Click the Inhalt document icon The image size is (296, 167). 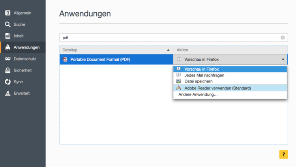pos(7,36)
